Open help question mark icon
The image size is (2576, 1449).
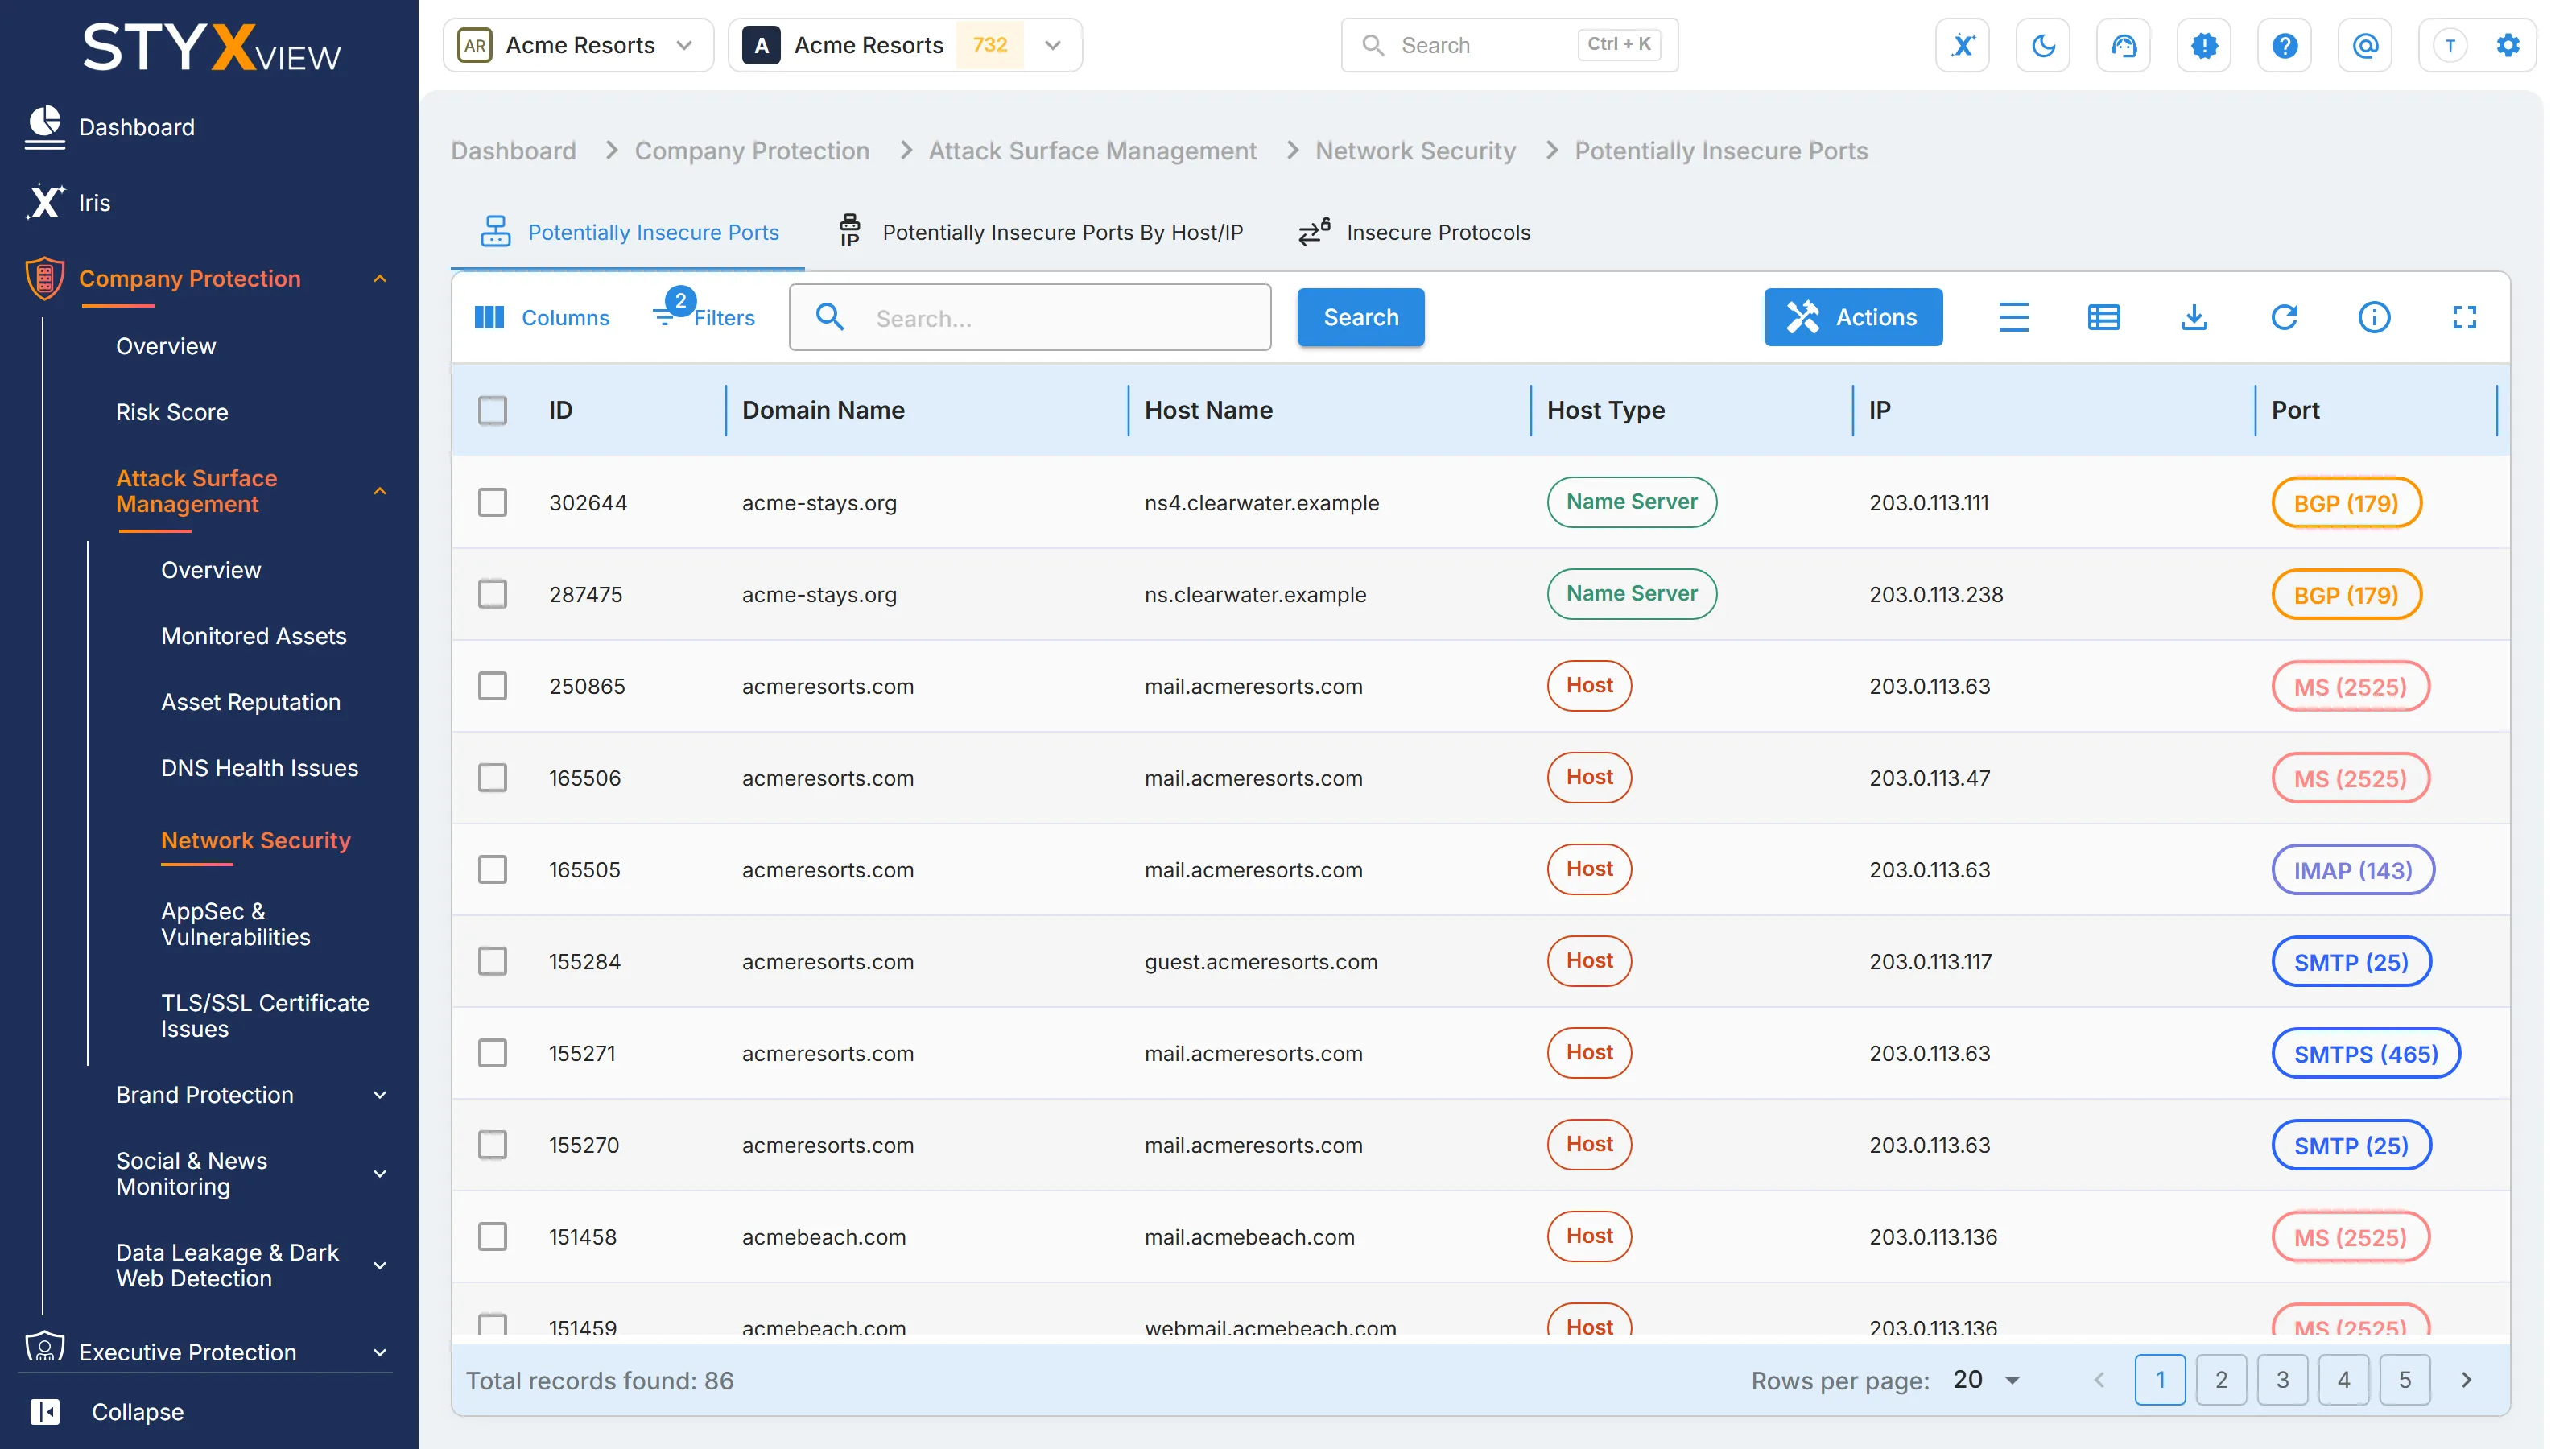click(2284, 45)
